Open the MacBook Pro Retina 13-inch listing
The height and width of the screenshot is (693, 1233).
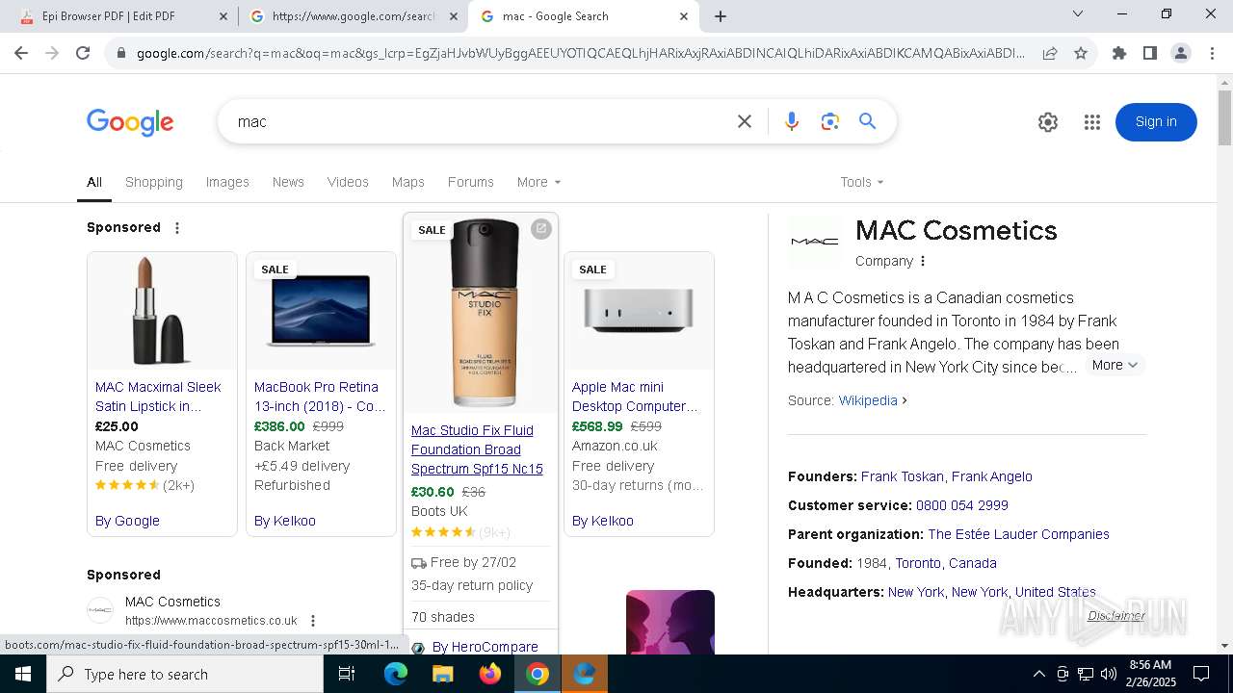320,397
